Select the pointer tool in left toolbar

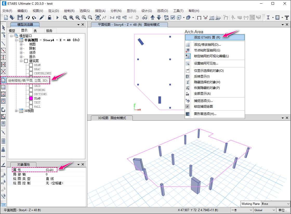click(3, 28)
